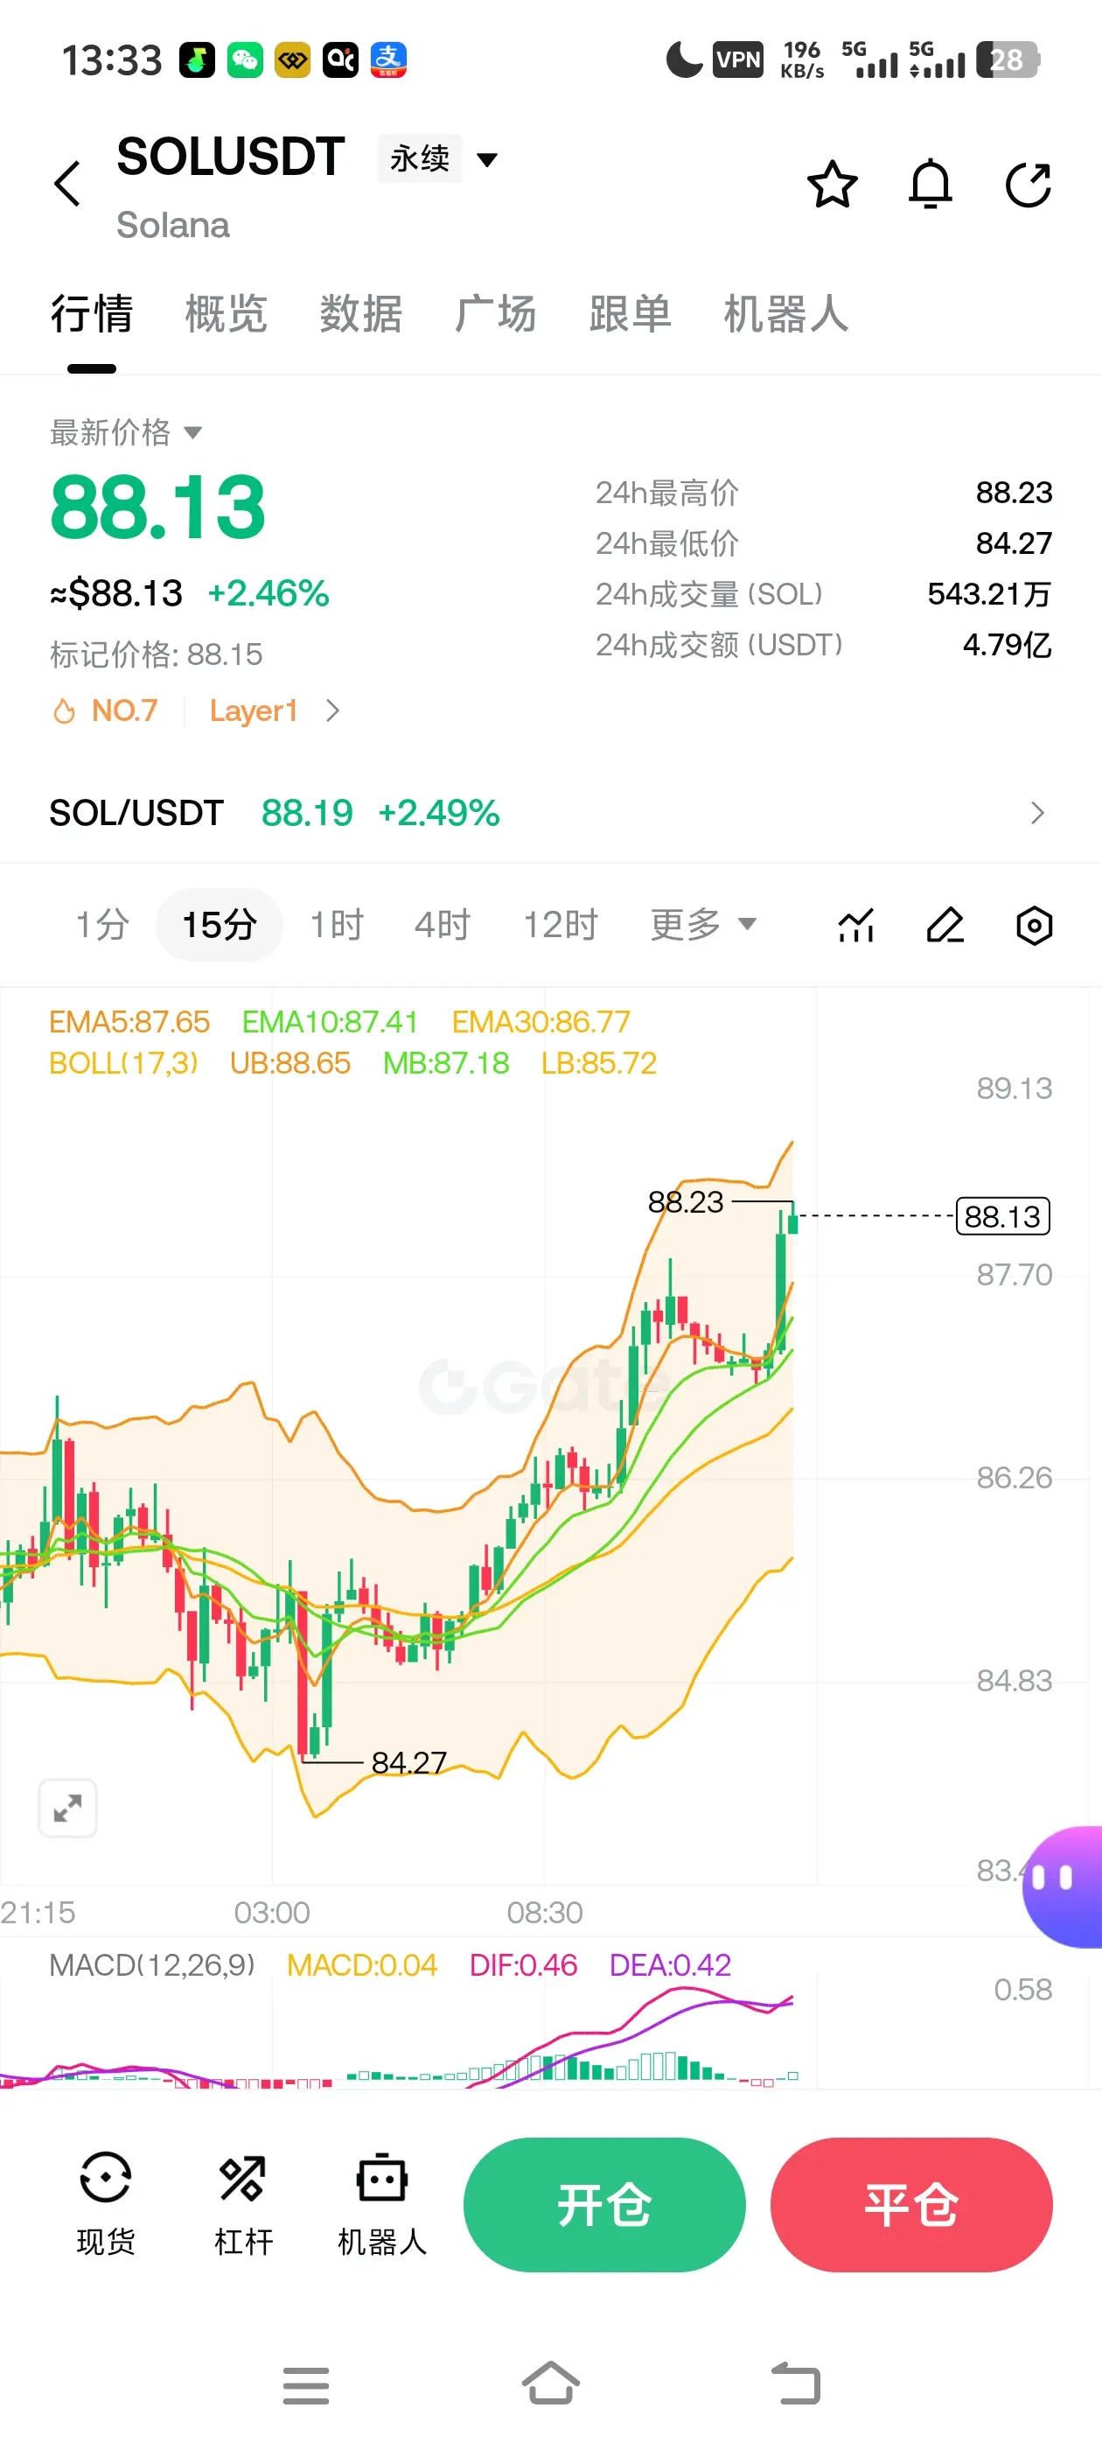Open the 永续 contract type dropdown
The width and height of the screenshot is (1102, 2450).
pos(440,159)
